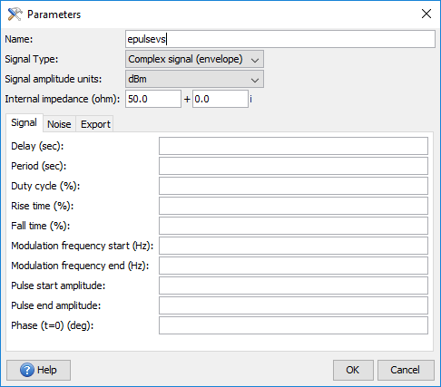The height and width of the screenshot is (387, 441).
Task: Select the Duty cycle (%) input box
Action: (x=293, y=186)
